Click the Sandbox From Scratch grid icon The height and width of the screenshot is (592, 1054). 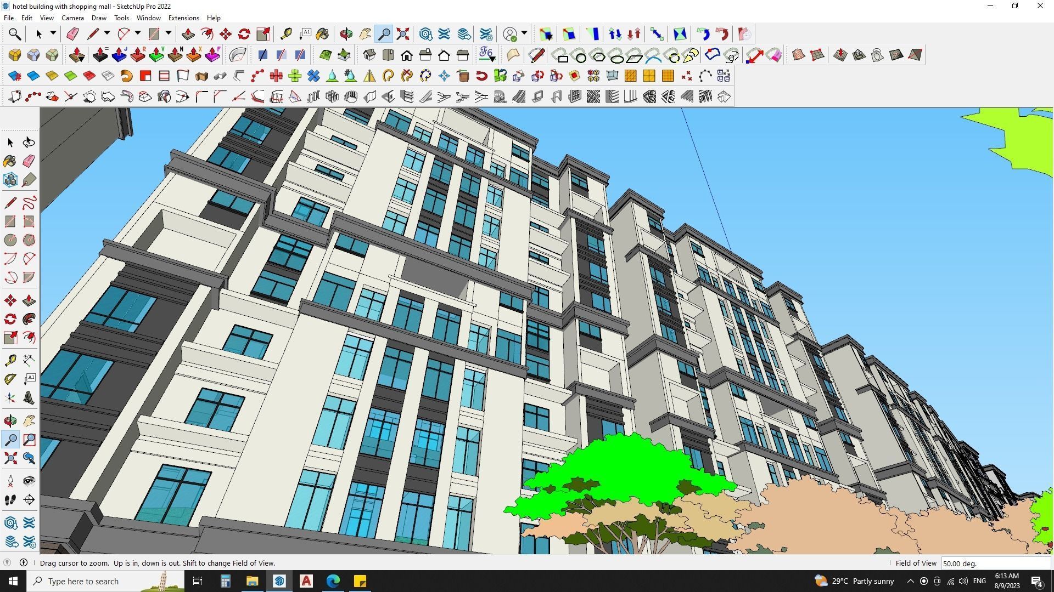point(817,55)
